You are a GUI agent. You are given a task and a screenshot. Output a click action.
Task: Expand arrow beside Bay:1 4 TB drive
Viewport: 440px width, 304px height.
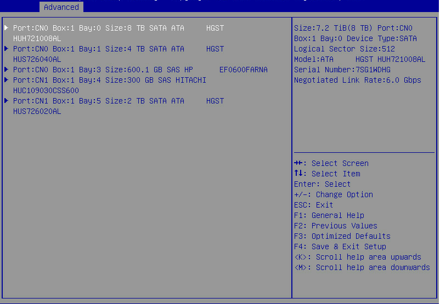point(7,48)
